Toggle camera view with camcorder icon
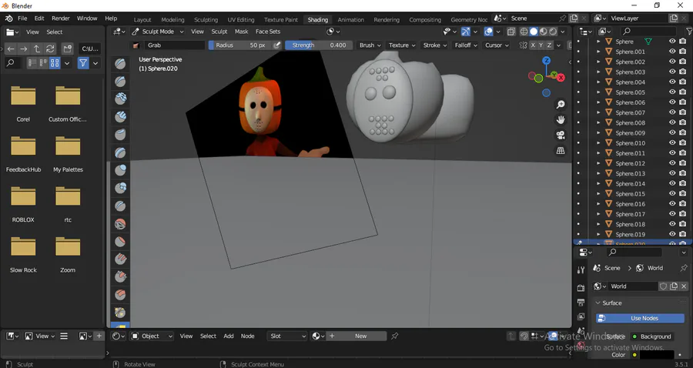 click(561, 135)
